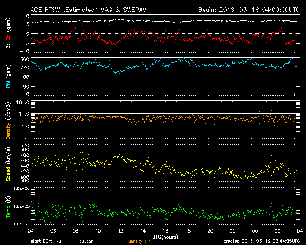This screenshot has width=306, height=245.
Task: Click the blue 'Phi (gsm)' axis label
Action: coord(8,77)
